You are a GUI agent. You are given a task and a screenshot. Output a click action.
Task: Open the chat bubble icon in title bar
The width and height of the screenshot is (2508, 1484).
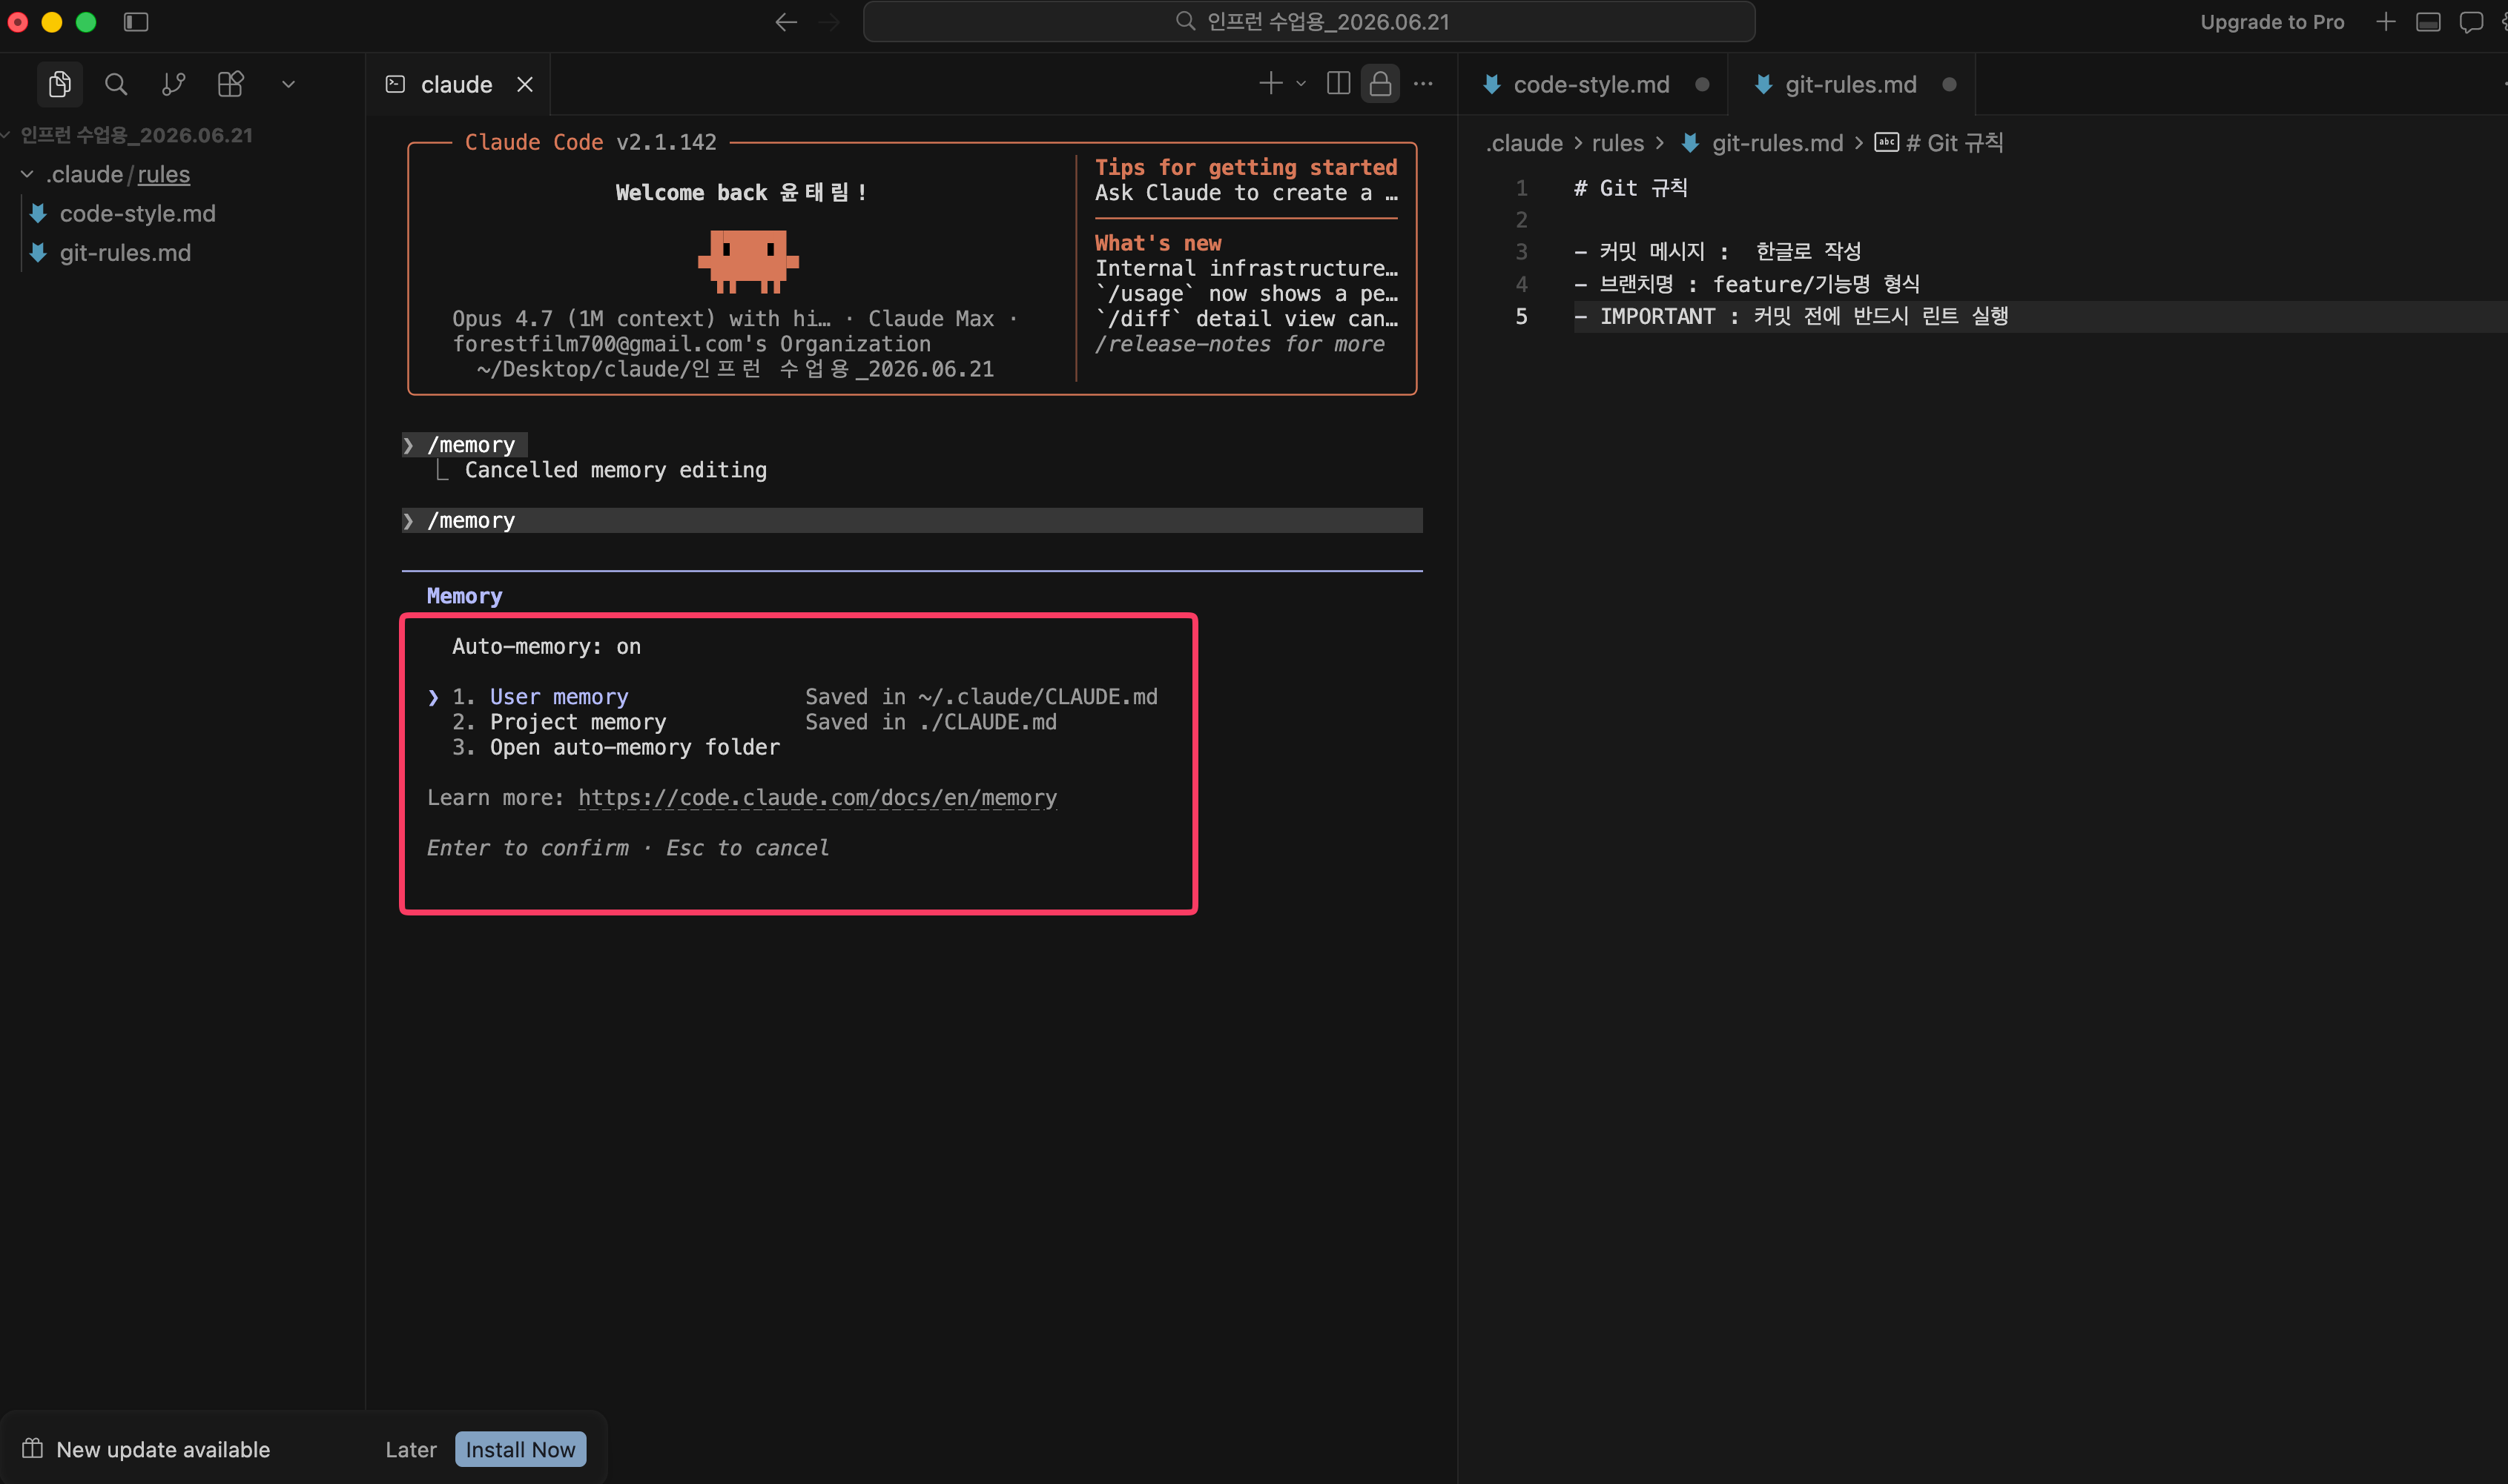(2471, 22)
